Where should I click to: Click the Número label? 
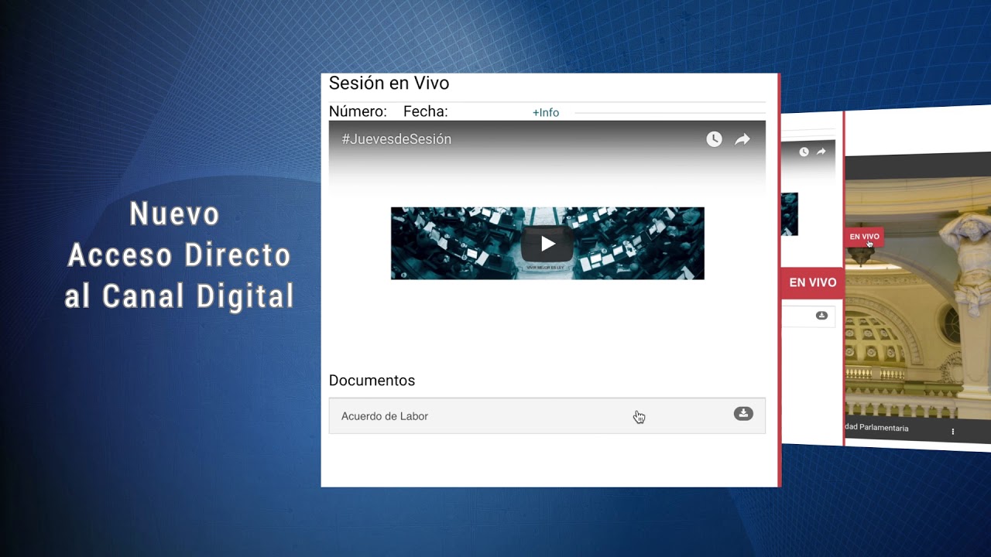358,111
